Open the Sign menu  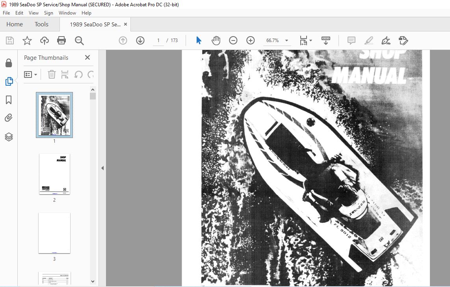pyautogui.click(x=48, y=13)
